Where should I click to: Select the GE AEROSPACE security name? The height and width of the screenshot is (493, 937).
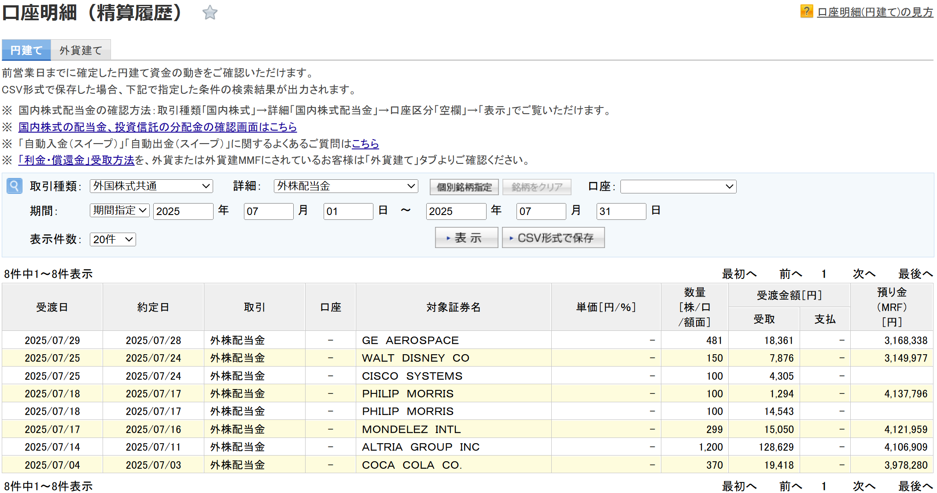point(410,340)
